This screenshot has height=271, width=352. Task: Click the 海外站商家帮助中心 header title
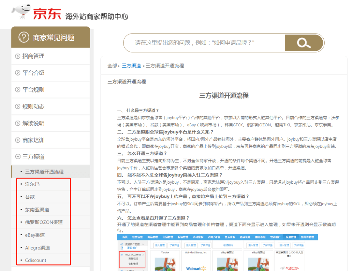[97, 16]
